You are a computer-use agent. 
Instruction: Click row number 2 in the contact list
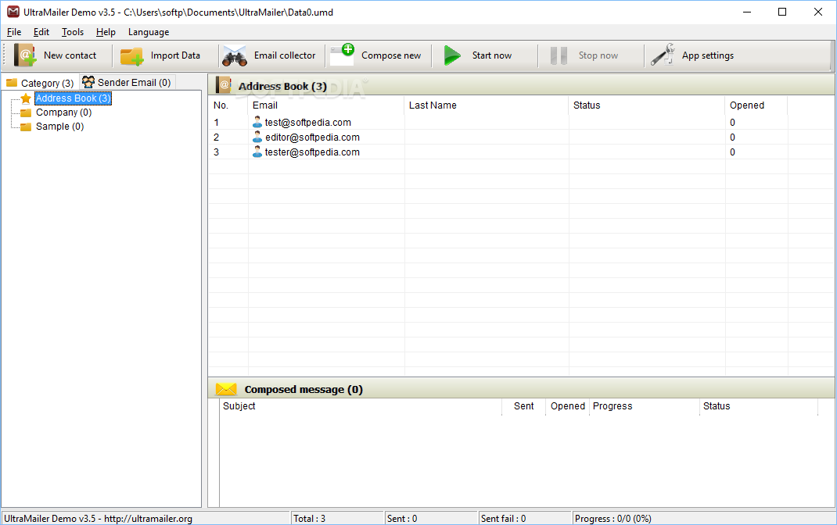coord(216,137)
